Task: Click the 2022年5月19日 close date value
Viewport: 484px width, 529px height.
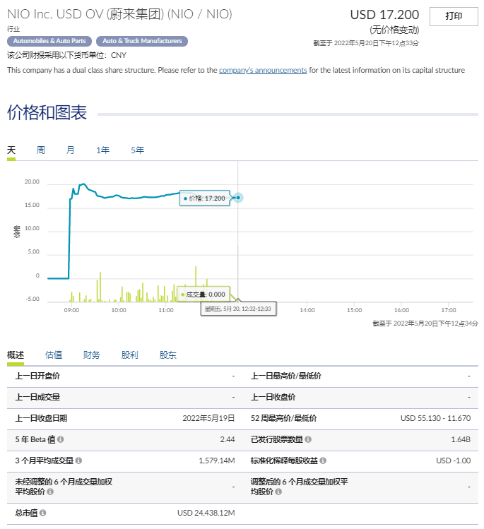Action: (208, 418)
